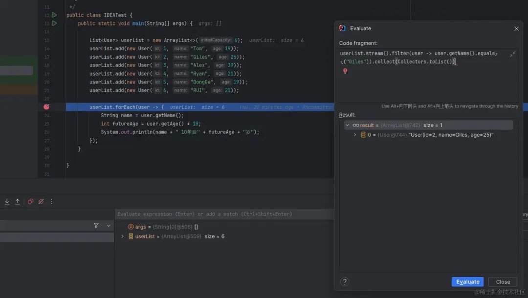
Task: Click the Code fragment text field
Action: (x=425, y=57)
